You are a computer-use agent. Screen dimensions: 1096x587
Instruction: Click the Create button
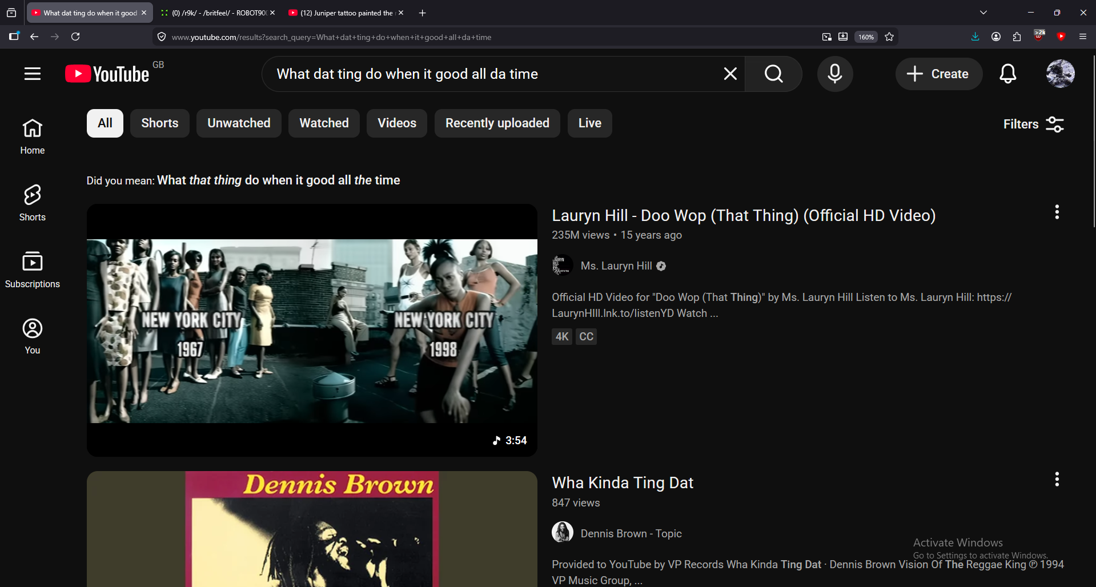coord(938,74)
